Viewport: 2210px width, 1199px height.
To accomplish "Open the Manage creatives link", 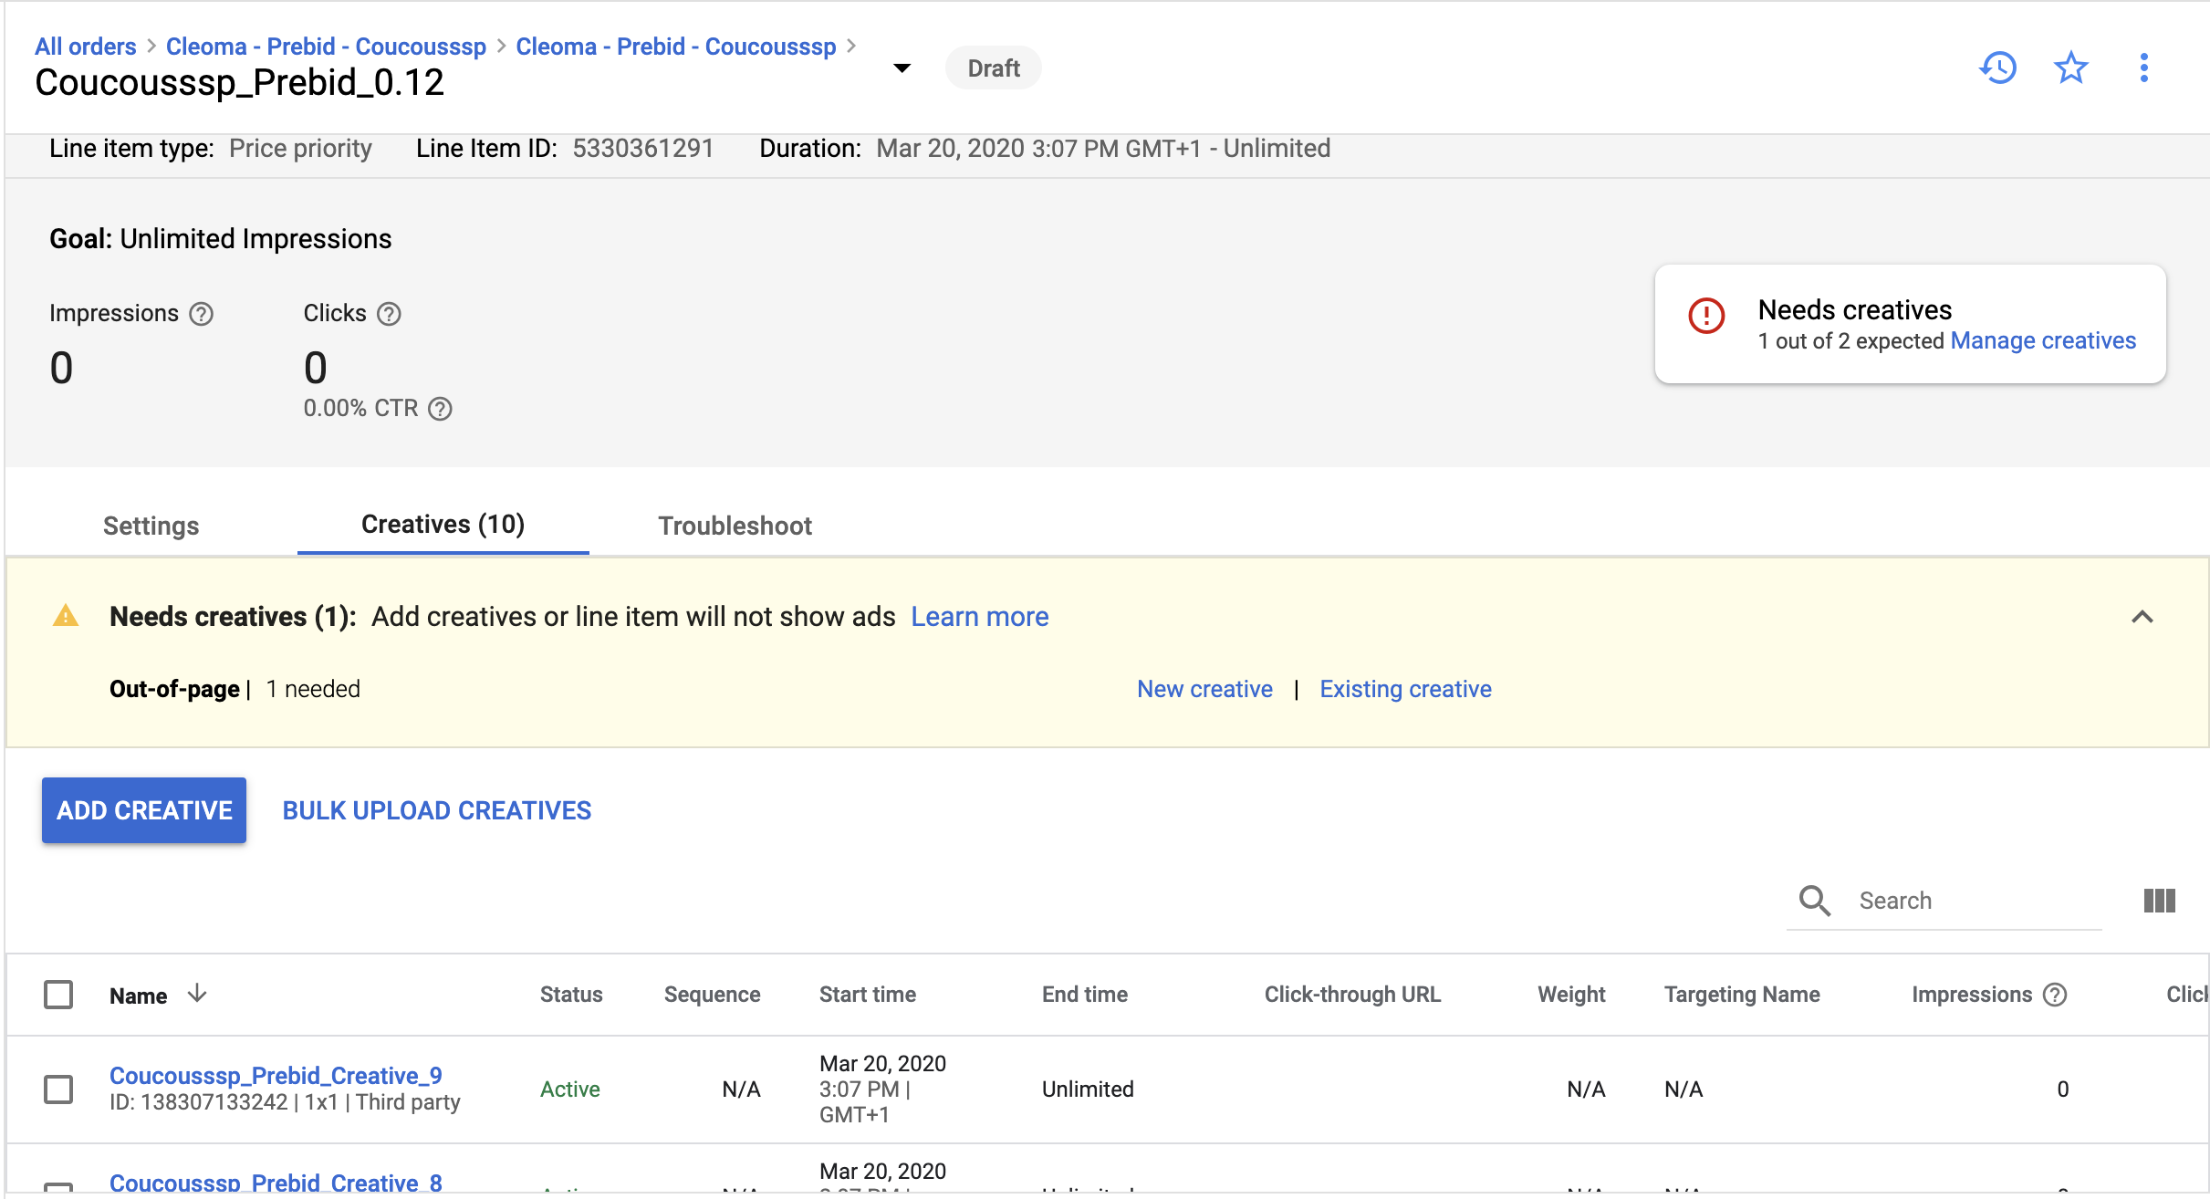I will point(2043,340).
